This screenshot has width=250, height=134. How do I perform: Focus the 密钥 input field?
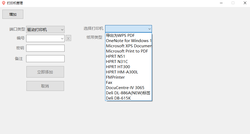[45, 48]
